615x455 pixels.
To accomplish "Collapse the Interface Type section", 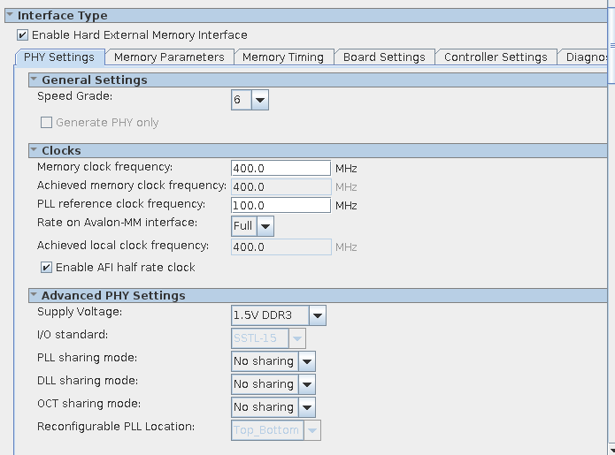I will (10, 15).
